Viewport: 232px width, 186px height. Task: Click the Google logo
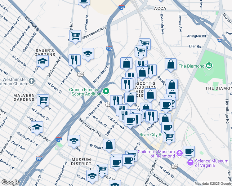point(10,182)
